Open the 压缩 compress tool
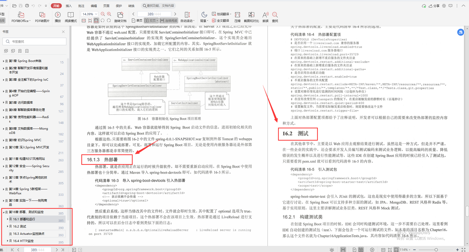The image size is (469, 252). coord(238,17)
